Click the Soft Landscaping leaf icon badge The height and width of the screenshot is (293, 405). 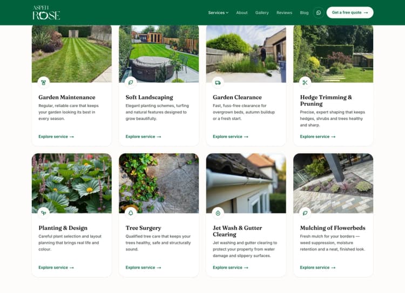click(x=131, y=83)
